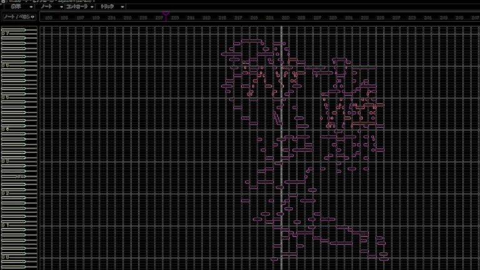
Task: Click the application icon in the title bar
Action: [x=3, y=1]
